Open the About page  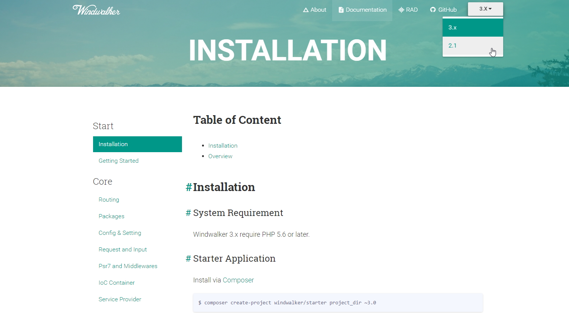coord(314,10)
